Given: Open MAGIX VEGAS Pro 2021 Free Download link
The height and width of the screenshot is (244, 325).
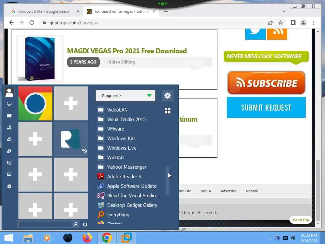Looking at the screenshot, I should [x=127, y=51].
